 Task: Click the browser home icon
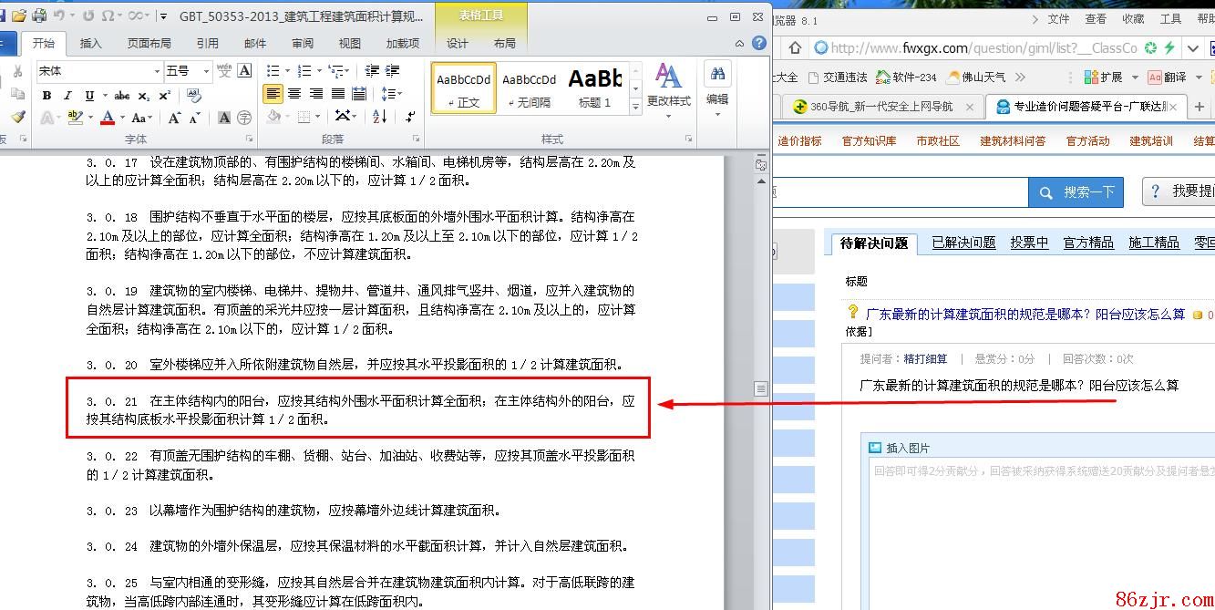tap(795, 48)
